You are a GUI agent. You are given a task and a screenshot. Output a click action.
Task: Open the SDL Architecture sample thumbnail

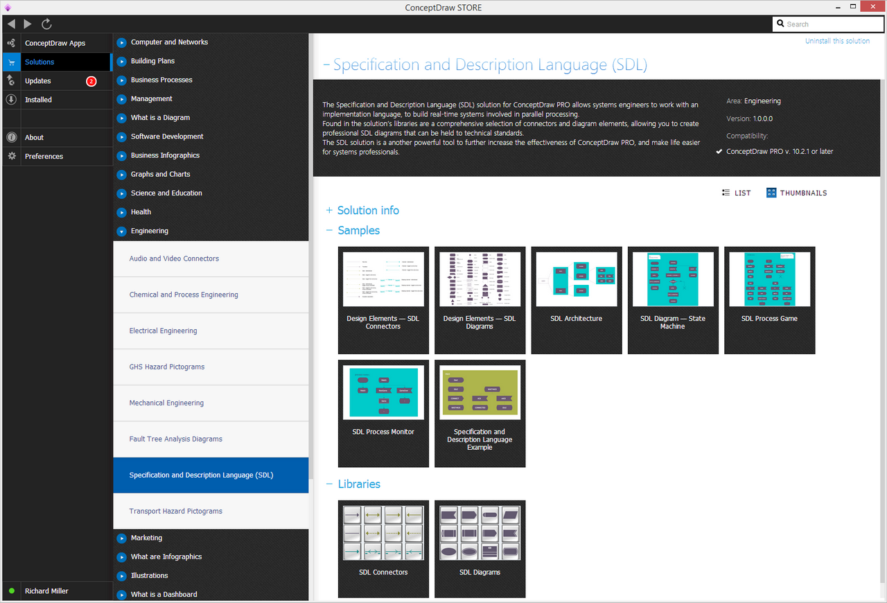pos(577,300)
